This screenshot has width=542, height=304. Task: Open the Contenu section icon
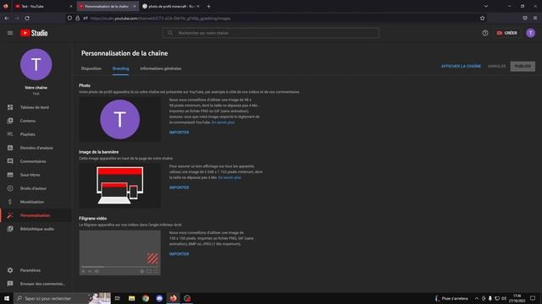tap(10, 121)
